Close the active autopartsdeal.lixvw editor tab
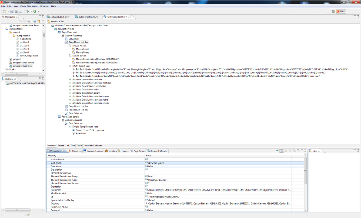Screen dimensions: 361x218 130,17
